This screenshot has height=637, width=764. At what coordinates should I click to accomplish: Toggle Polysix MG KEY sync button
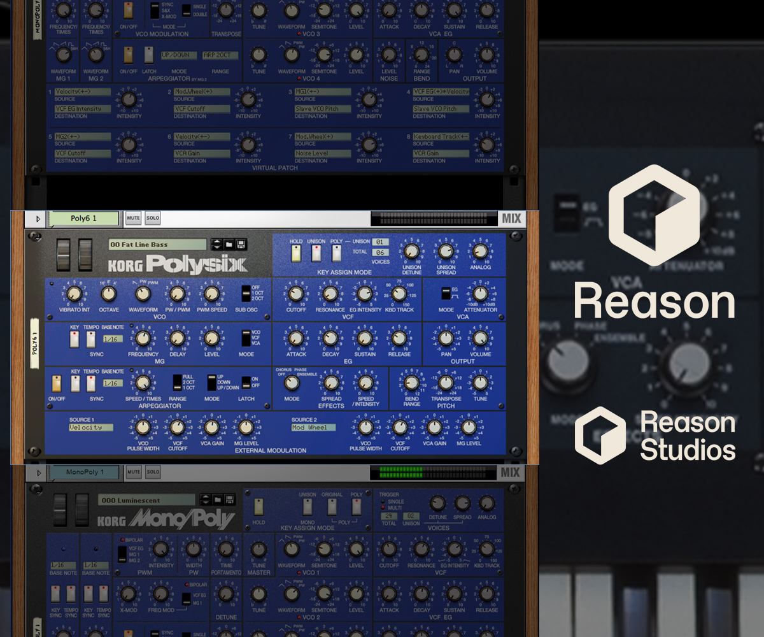(75, 339)
